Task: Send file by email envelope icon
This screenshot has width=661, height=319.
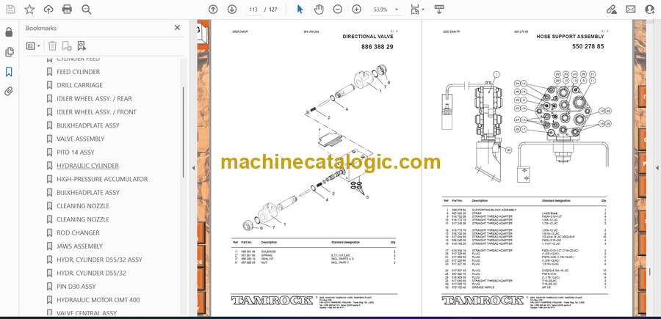Action: point(631,10)
